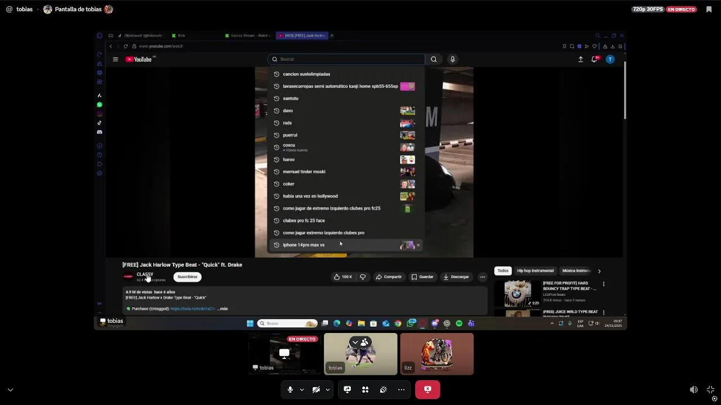Show more filter chips with right arrow
The image size is (721, 405).
tap(599, 271)
